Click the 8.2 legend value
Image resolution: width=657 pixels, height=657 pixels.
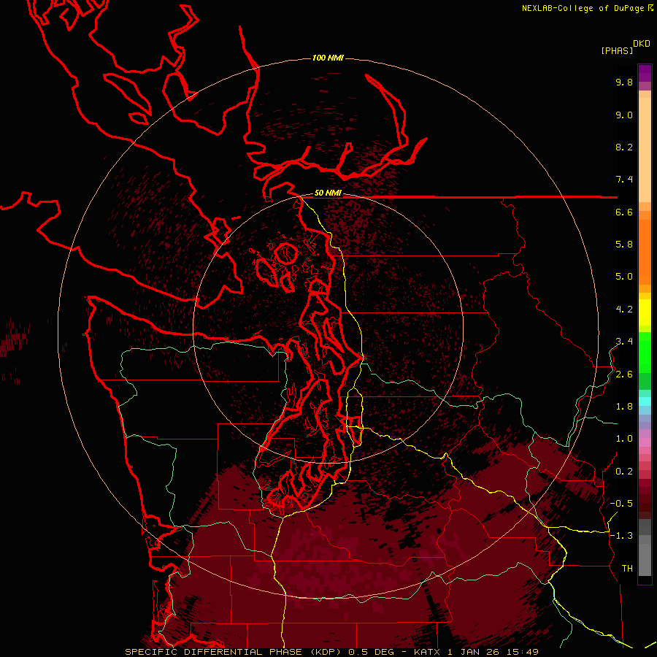coord(624,147)
